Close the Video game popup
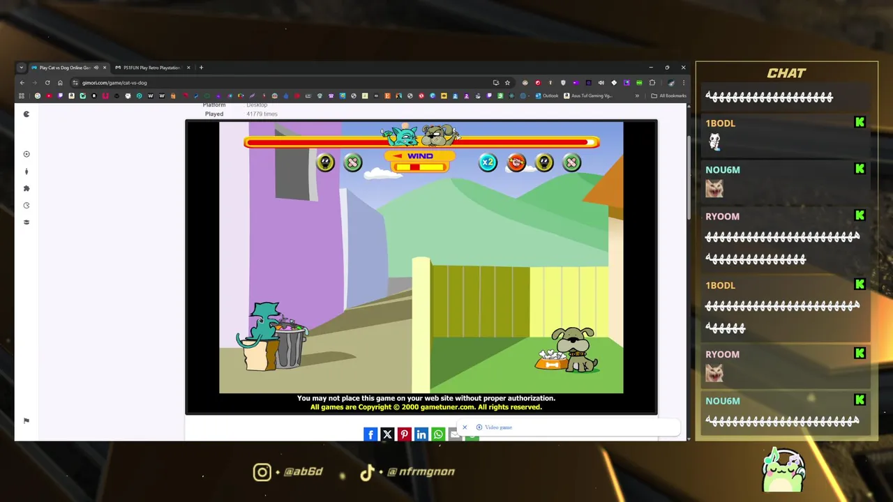The image size is (893, 502). click(x=465, y=427)
